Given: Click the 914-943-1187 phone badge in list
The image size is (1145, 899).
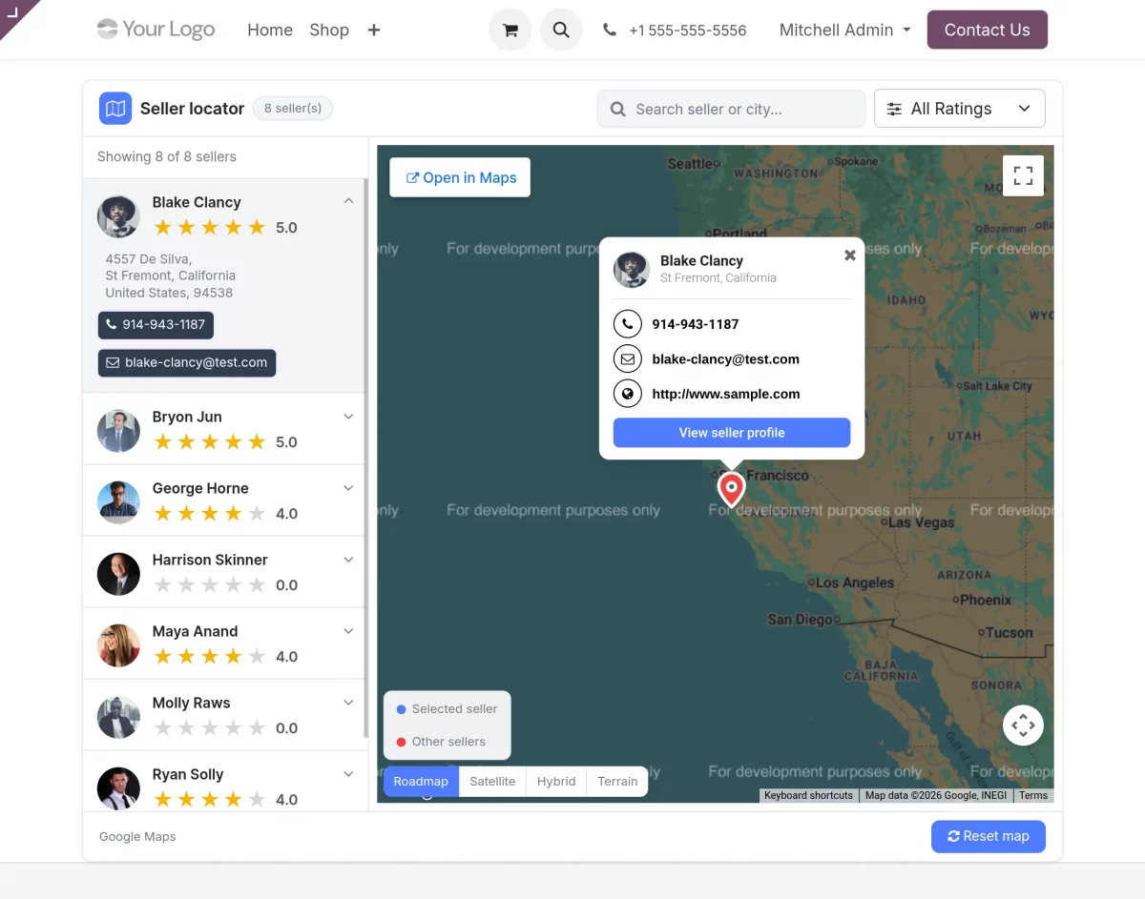Looking at the screenshot, I should (x=156, y=325).
